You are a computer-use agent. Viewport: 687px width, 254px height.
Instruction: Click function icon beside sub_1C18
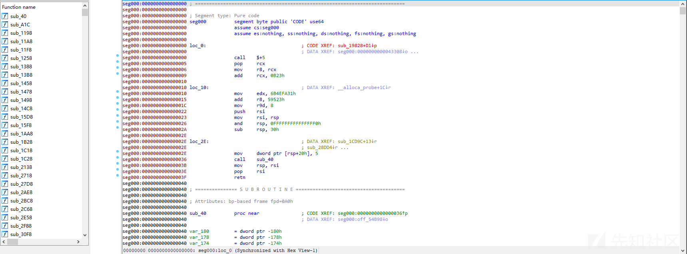[5, 150]
